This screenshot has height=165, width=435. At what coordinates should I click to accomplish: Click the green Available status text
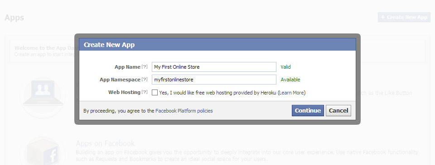pos(290,80)
